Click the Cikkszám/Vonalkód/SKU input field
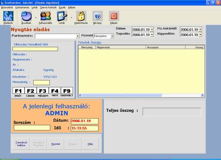 coord(35,49)
